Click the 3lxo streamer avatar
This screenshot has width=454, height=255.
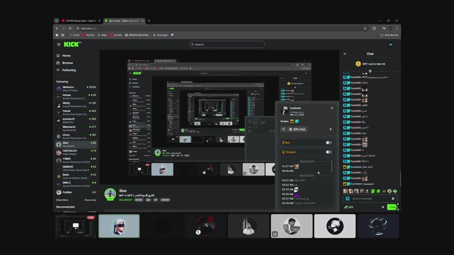[x=110, y=194]
